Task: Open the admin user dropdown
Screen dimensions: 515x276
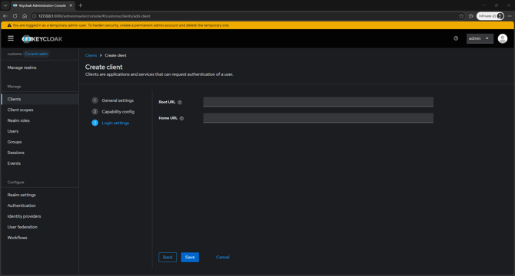Action: (x=480, y=38)
